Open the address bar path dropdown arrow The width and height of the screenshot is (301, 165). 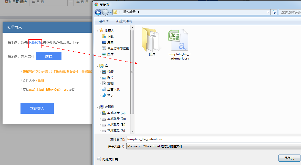pyautogui.click(x=268, y=12)
